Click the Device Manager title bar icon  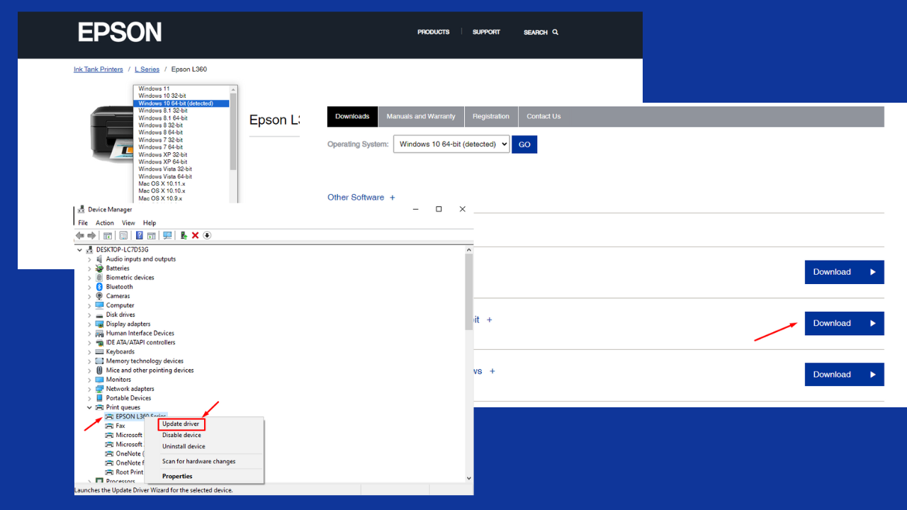coord(81,210)
